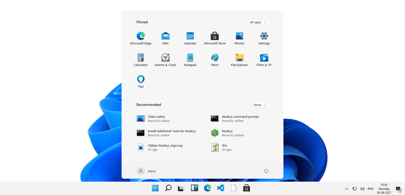This screenshot has height=195, width=405.
Task: Launch Paint from the pinned section
Action: point(214,57)
